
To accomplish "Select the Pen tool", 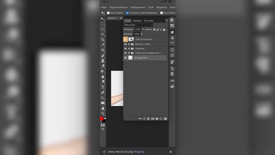I will [103, 93].
